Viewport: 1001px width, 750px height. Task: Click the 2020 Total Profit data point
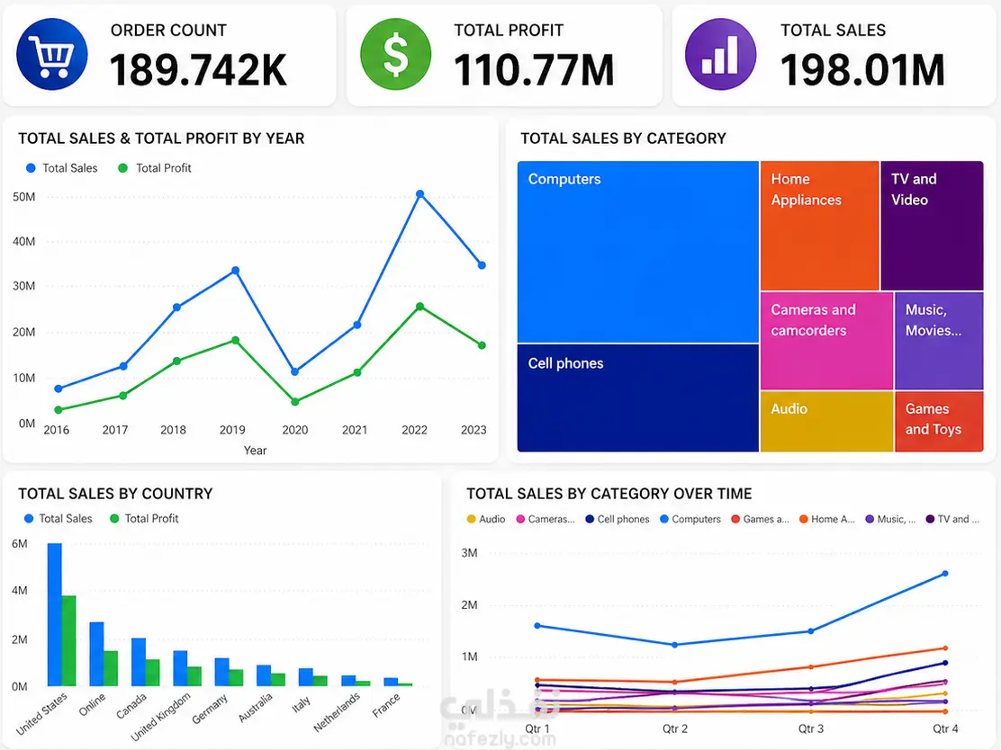(x=295, y=402)
